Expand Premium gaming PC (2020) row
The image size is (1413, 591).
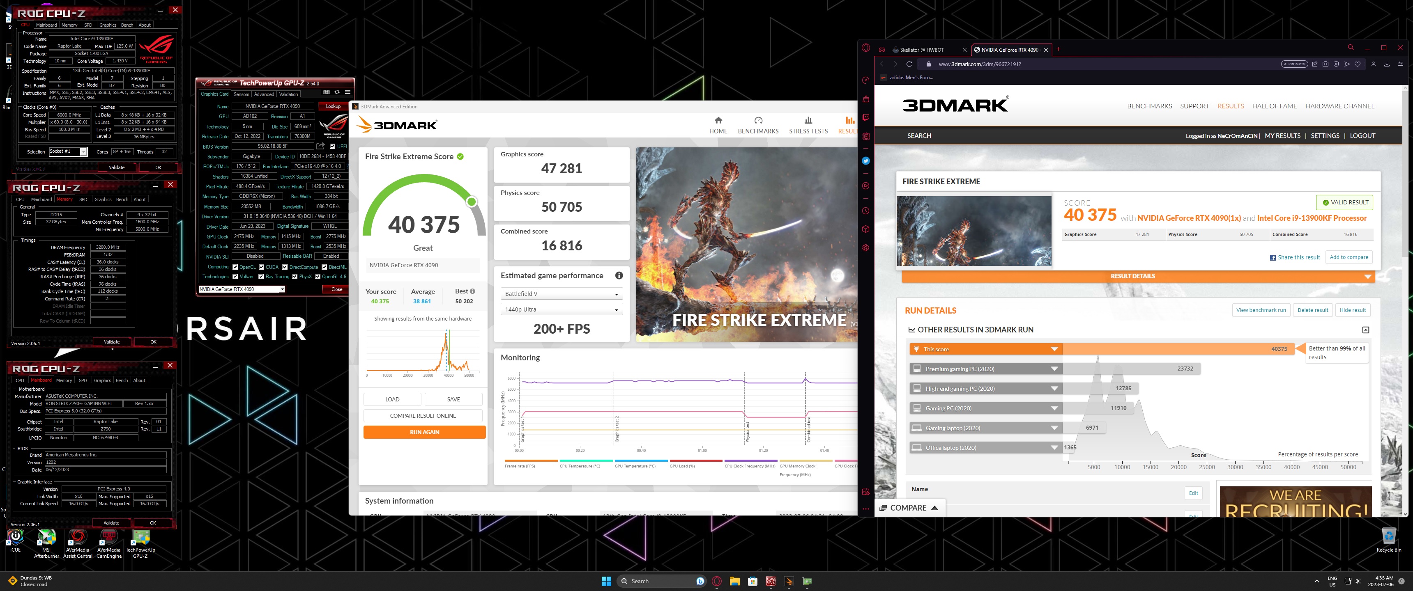pos(986,369)
